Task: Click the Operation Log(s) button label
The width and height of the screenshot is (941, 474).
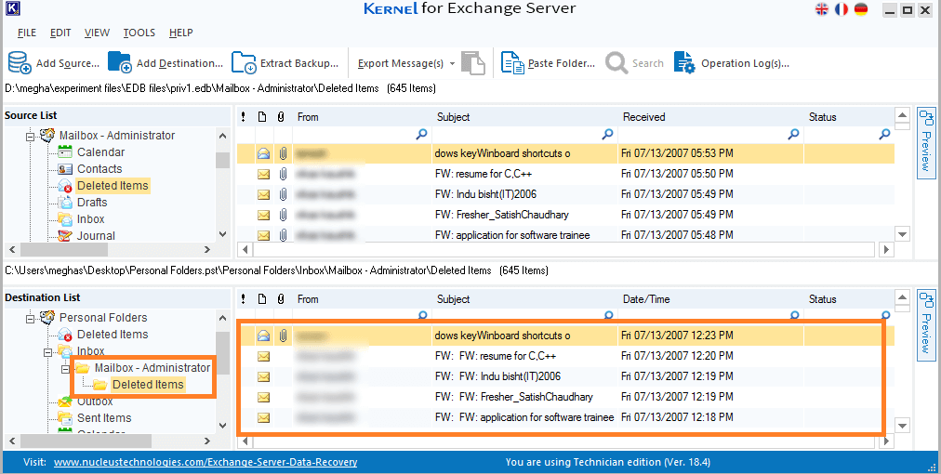Action: pyautogui.click(x=746, y=63)
